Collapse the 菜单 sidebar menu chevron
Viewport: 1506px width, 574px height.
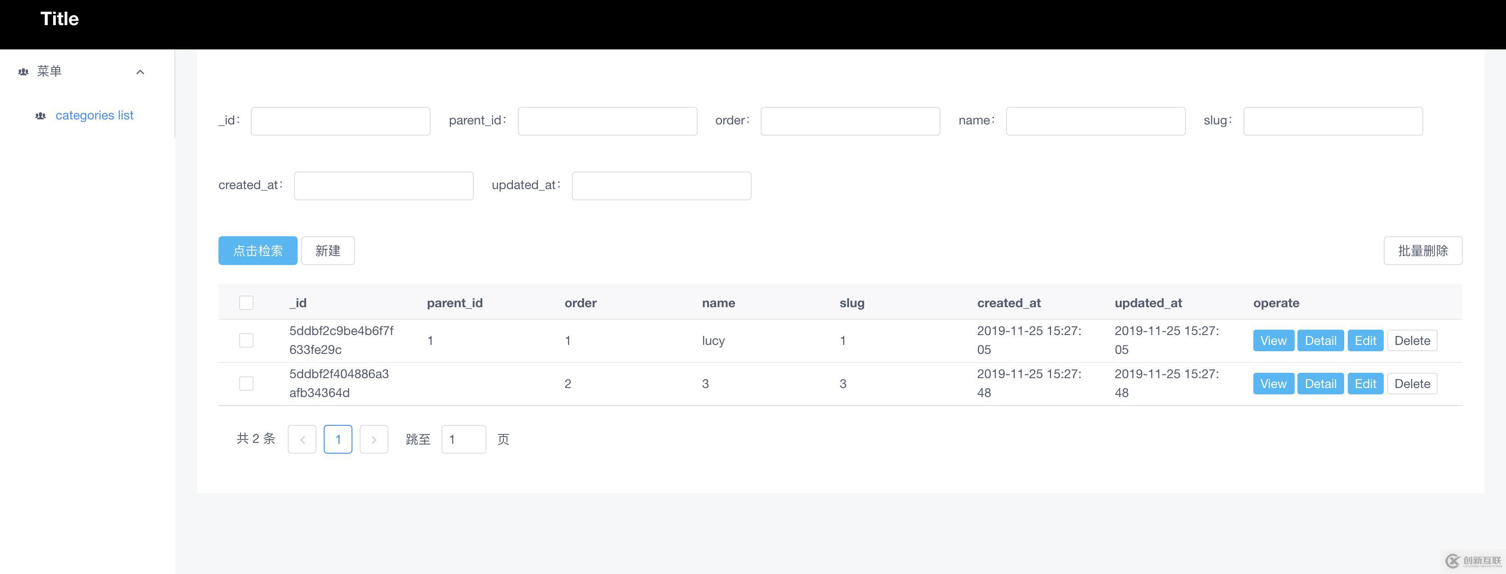[x=140, y=72]
